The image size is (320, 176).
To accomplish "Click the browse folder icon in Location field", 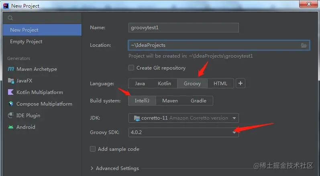I will tap(304, 45).
